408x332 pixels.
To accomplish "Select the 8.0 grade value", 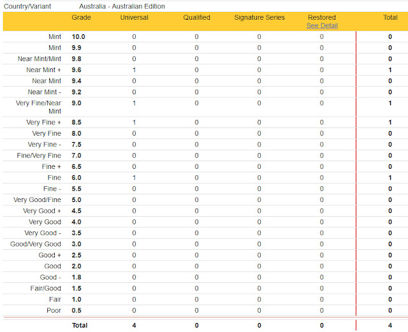I will point(76,133).
